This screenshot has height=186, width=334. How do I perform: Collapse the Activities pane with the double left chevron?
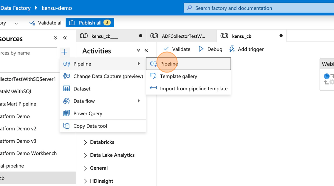tap(146, 50)
